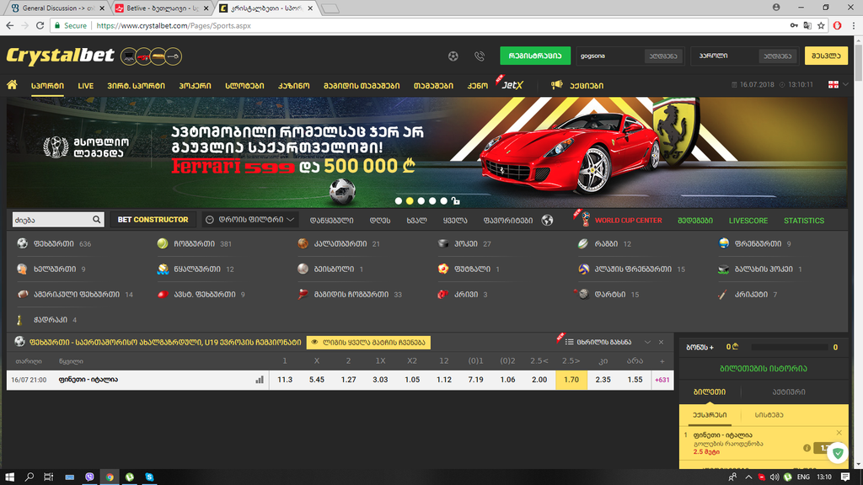Open the სლოტები (slots) navigation tab
The width and height of the screenshot is (863, 485).
[x=244, y=86]
